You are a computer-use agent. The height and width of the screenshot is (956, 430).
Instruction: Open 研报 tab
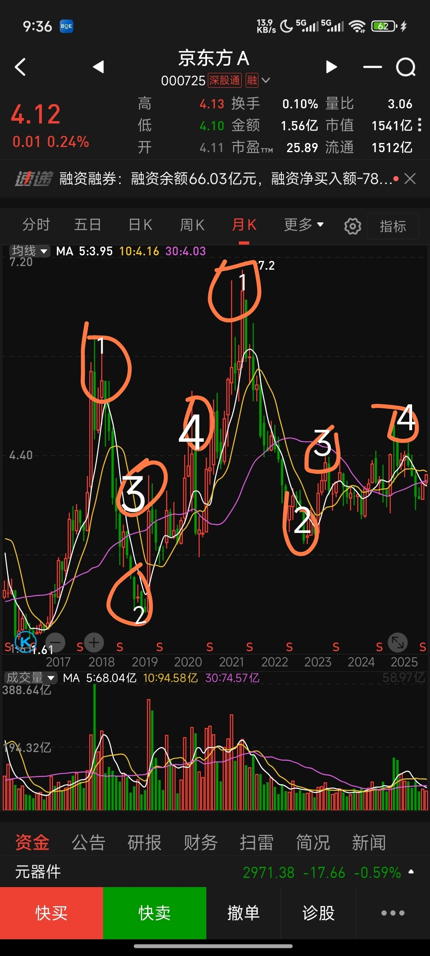(145, 842)
